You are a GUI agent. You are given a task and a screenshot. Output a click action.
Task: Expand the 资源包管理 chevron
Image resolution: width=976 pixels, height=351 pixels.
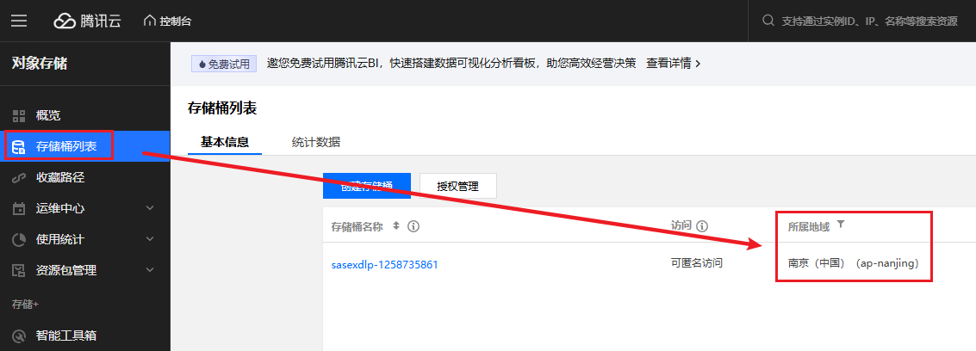click(x=149, y=269)
